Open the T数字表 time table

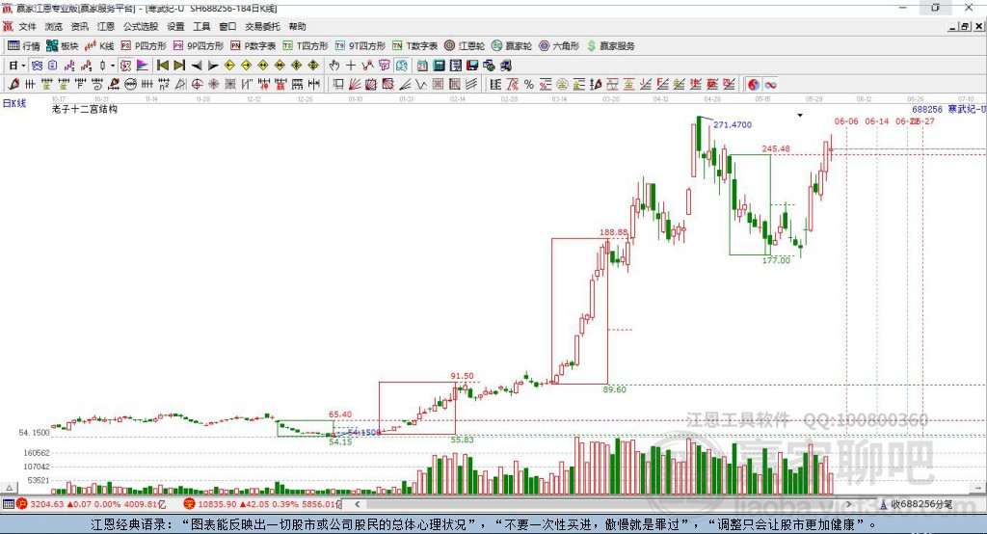(x=414, y=46)
